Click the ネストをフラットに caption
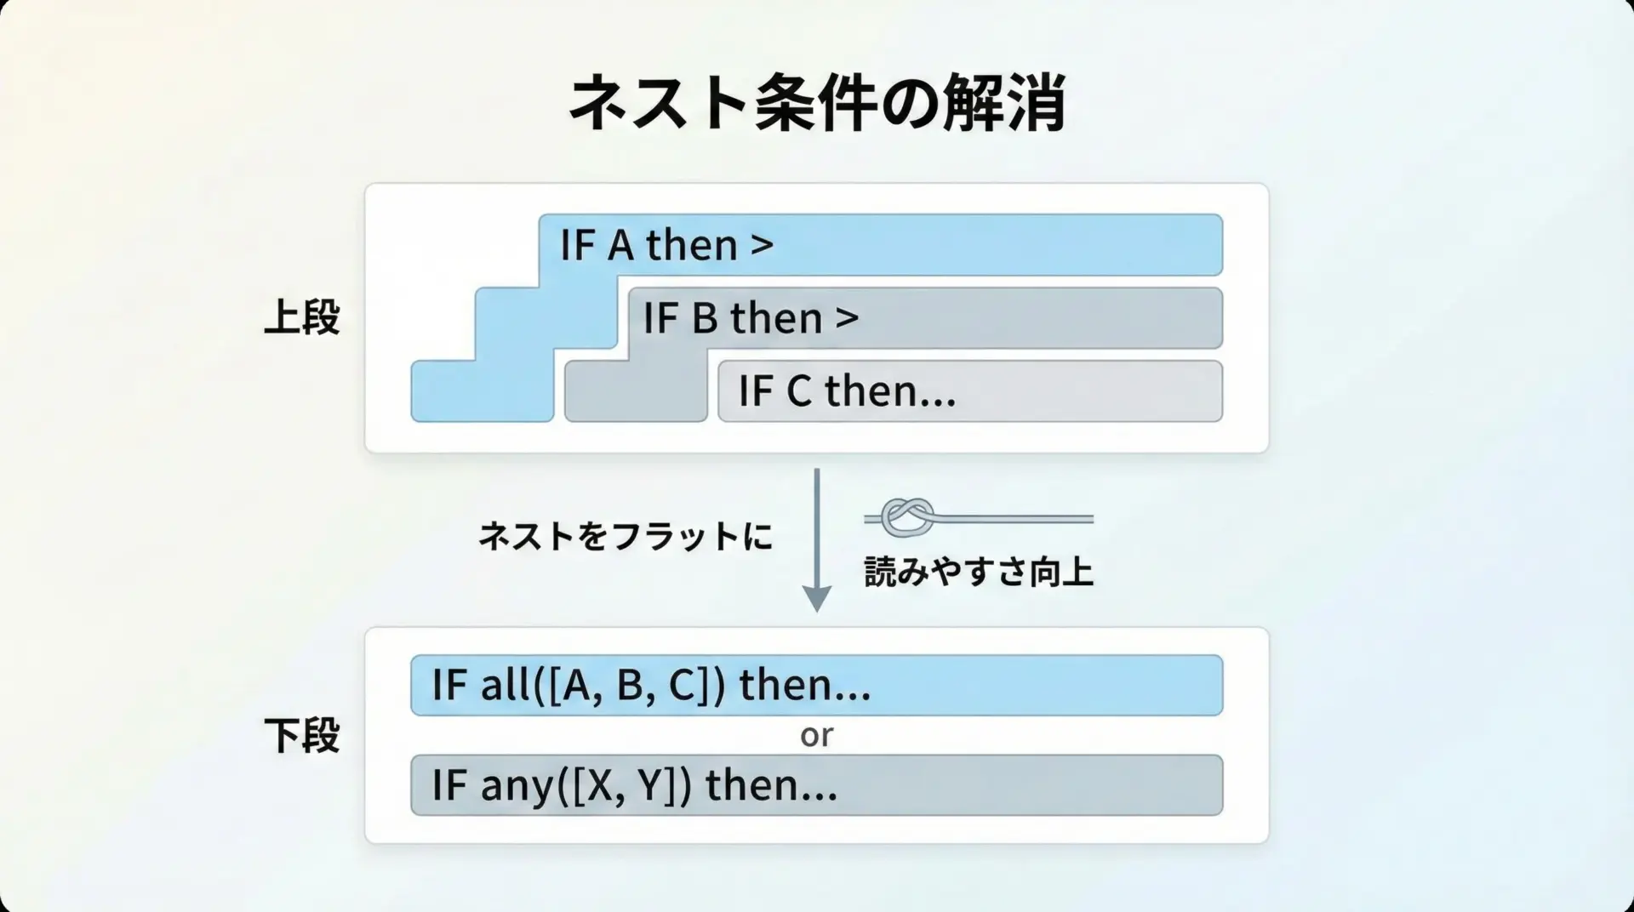Screen dimensions: 1634x912 (x=626, y=537)
